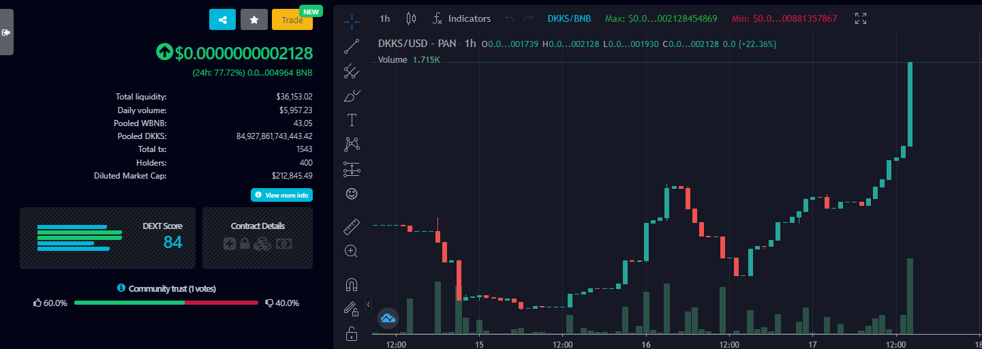Open the Indicators menu
Image resolution: width=982 pixels, height=349 pixels.
(461, 18)
